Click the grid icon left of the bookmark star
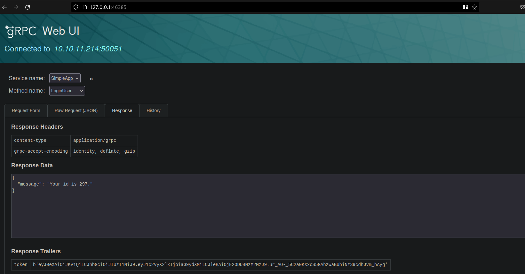 pyautogui.click(x=465, y=7)
